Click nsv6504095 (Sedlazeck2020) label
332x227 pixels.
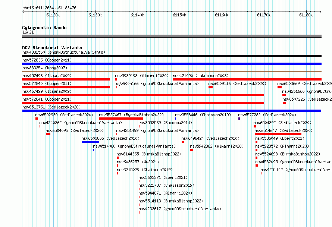coord(75,130)
